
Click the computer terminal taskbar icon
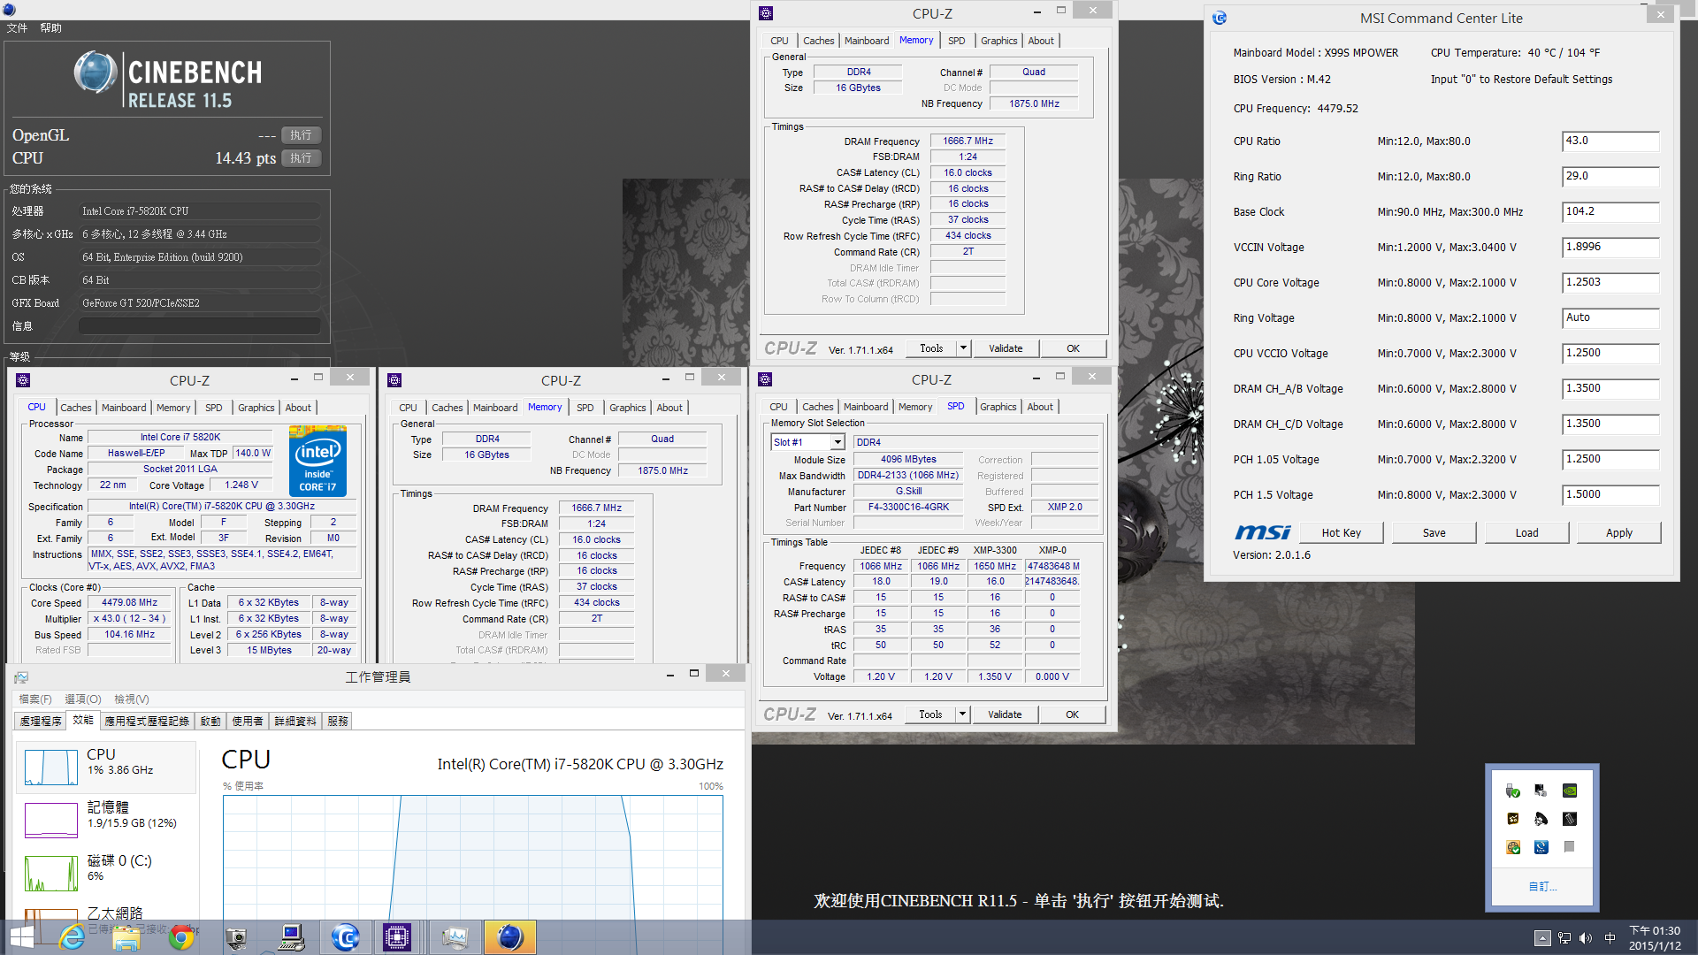(291, 937)
